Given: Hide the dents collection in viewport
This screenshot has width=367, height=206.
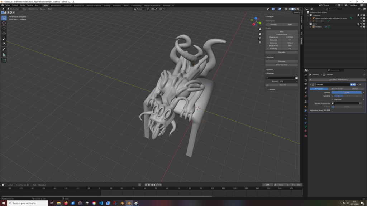Looking at the screenshot, I should tap(361, 24).
